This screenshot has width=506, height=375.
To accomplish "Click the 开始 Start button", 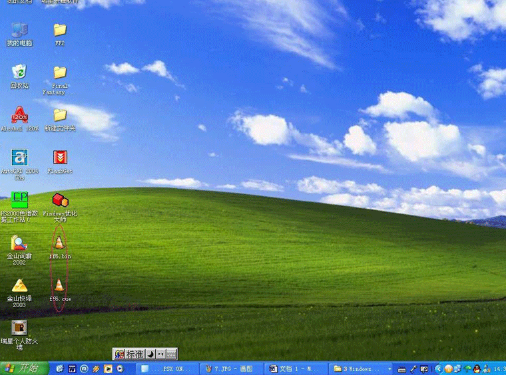I will (x=25, y=368).
